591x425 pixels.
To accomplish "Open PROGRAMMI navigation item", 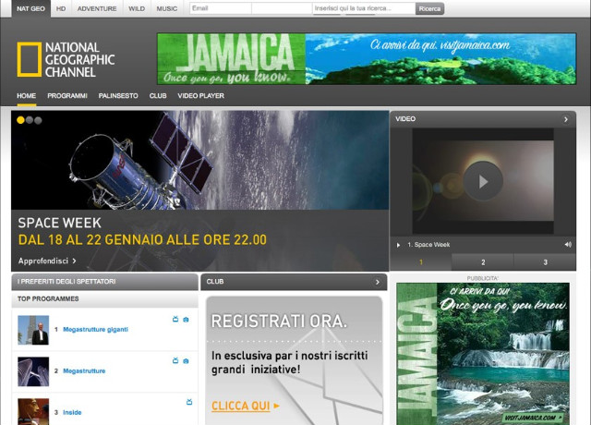I will pos(67,96).
